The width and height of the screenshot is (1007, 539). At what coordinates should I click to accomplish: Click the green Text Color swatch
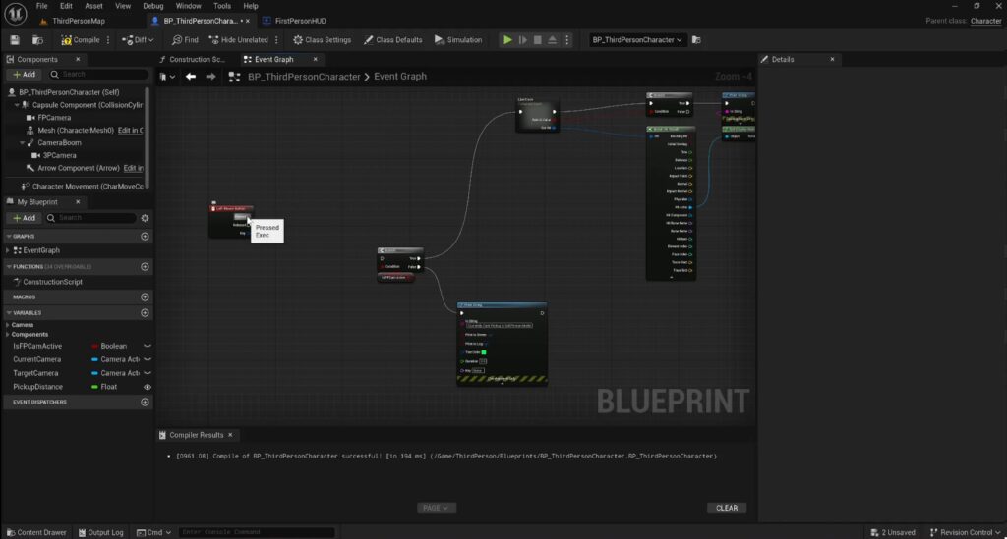484,352
